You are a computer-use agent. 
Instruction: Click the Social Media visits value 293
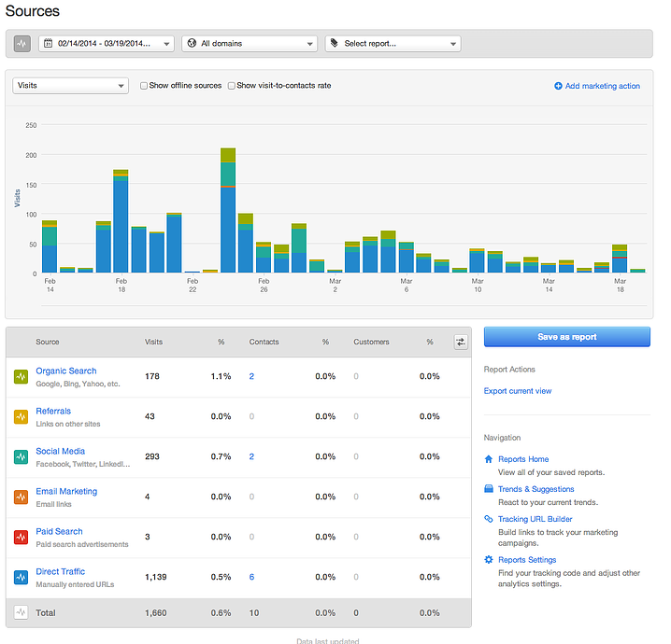pos(152,456)
